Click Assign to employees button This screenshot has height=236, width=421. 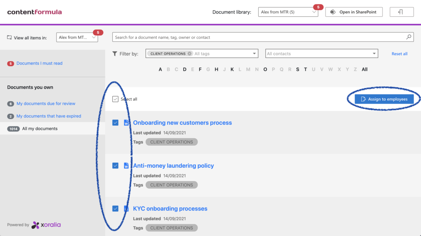(x=384, y=99)
